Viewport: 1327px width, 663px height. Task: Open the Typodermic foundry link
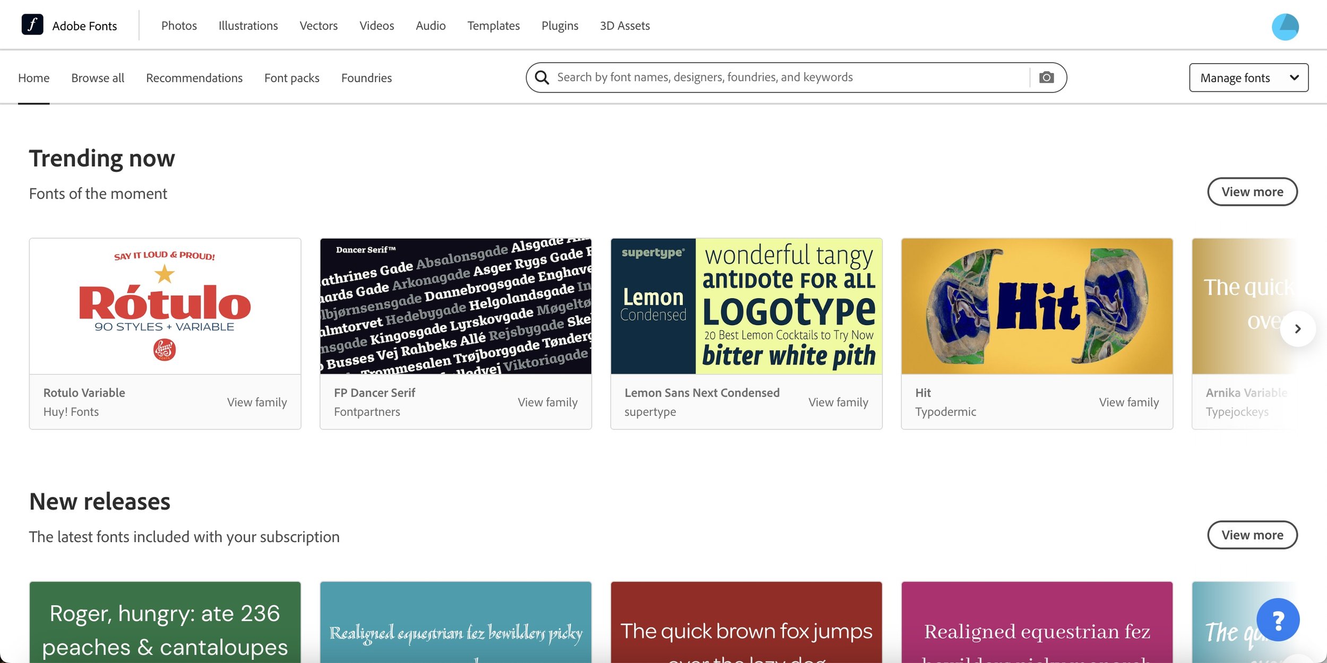click(x=945, y=412)
